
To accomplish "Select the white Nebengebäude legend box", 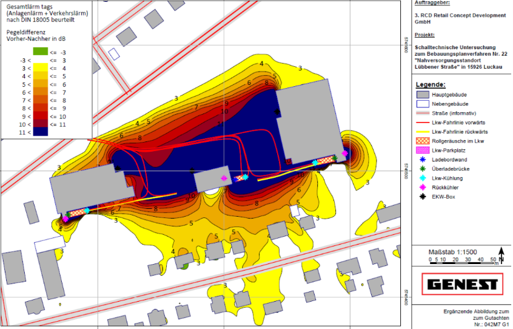I will [421, 104].
